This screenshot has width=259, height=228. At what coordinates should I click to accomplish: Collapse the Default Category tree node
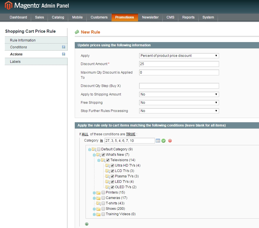tap(90, 150)
